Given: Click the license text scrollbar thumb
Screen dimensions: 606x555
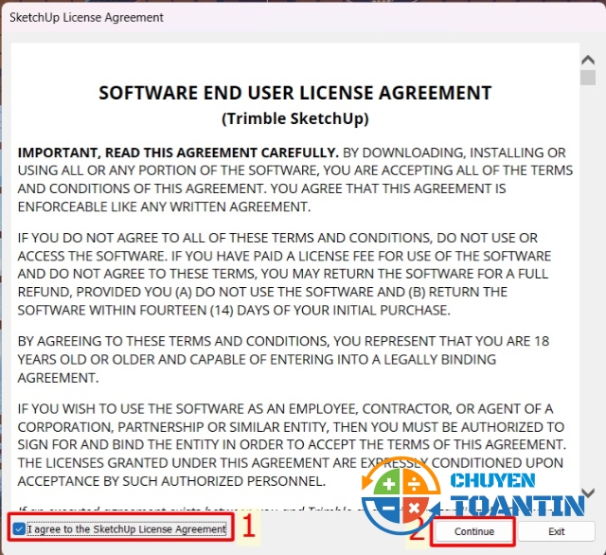Looking at the screenshot, I should [x=588, y=78].
